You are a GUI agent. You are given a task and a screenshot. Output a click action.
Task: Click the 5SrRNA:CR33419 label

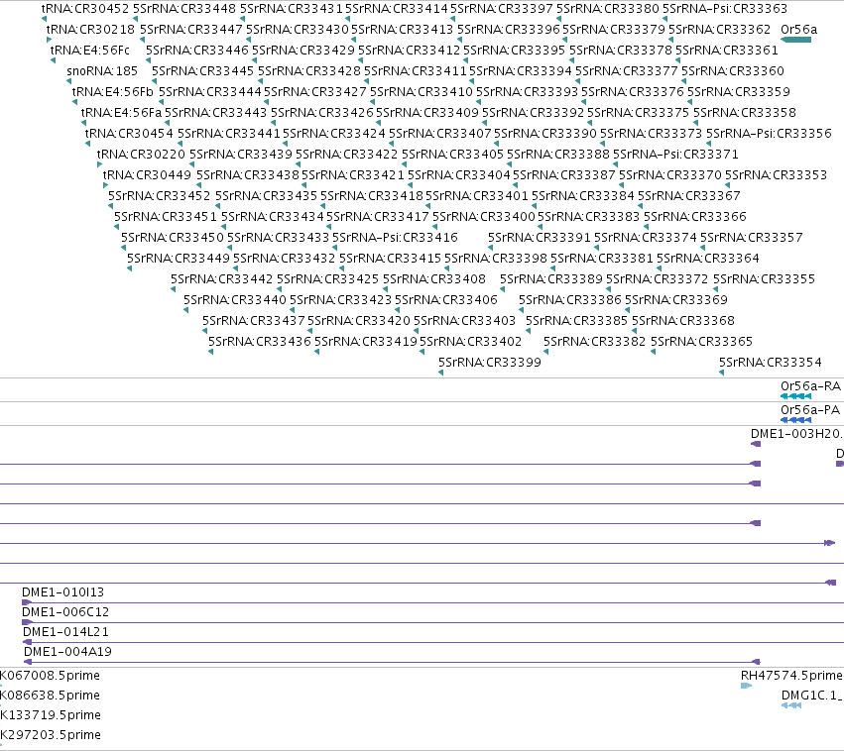tap(366, 342)
